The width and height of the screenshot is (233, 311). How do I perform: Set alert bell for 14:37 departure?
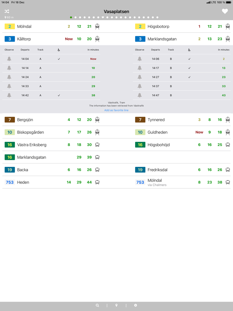(139, 86)
